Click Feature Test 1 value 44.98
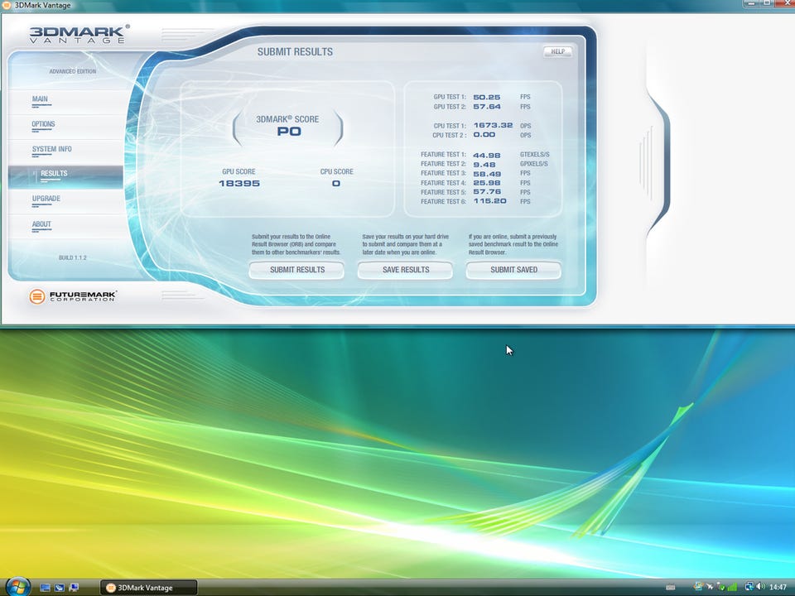This screenshot has width=795, height=596. 487,155
